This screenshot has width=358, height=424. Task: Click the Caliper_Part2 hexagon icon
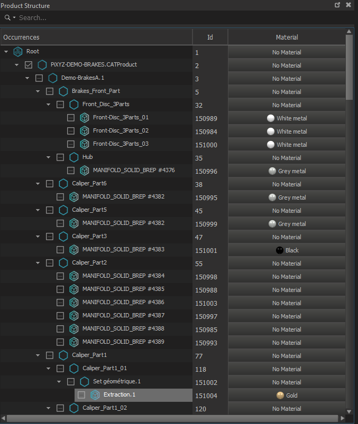click(63, 263)
